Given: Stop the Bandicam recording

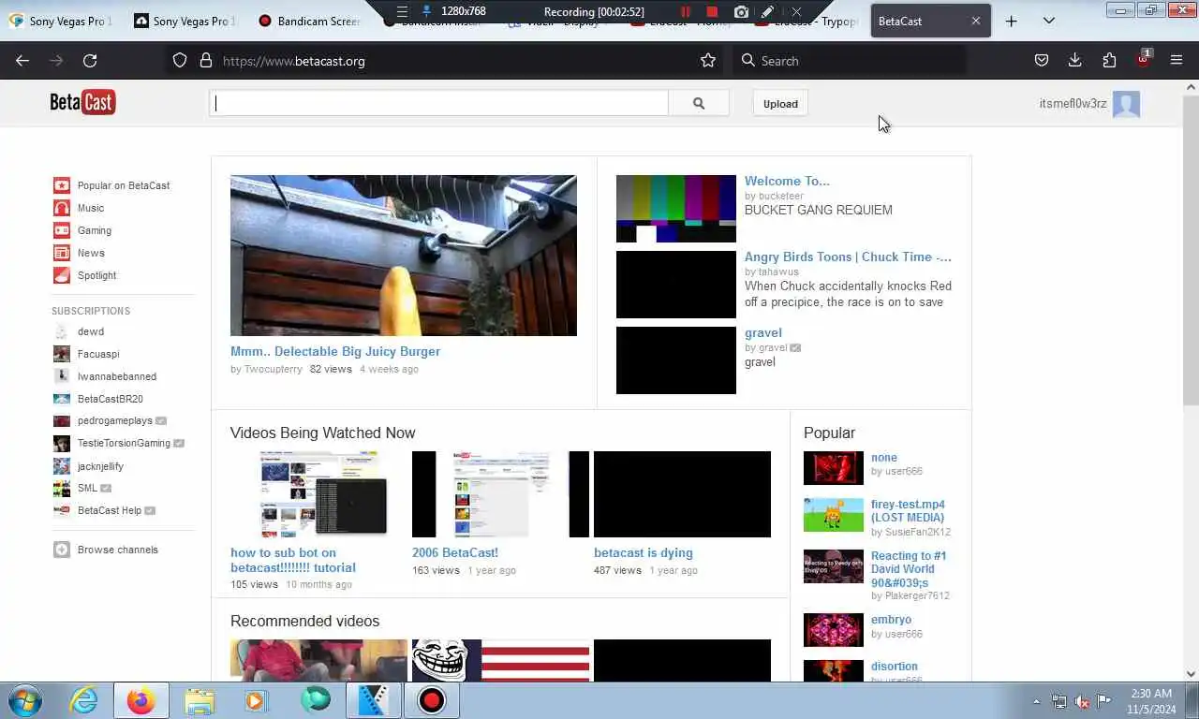Looking at the screenshot, I should [712, 11].
